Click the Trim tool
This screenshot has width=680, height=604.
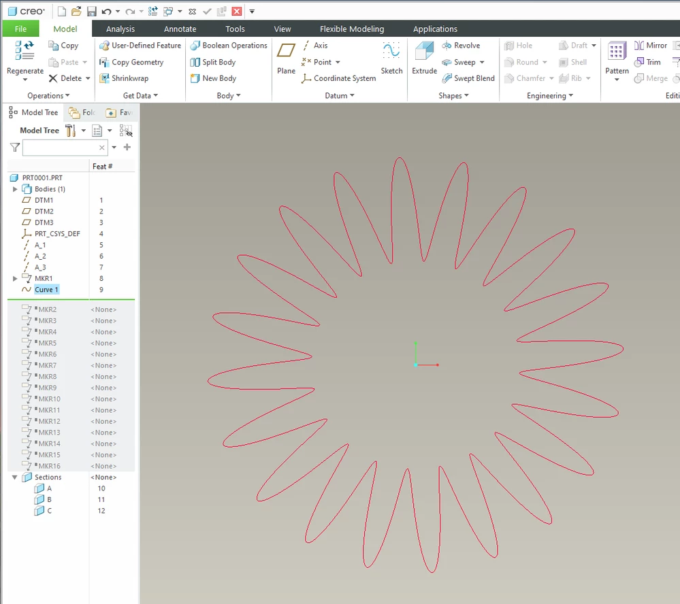pyautogui.click(x=647, y=63)
